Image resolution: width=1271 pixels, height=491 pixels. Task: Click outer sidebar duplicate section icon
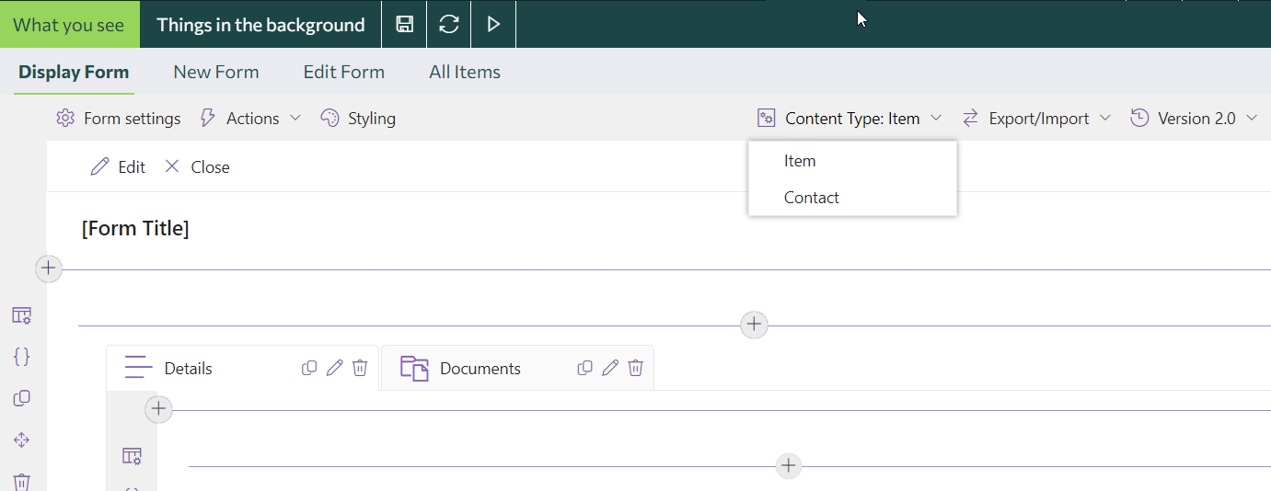coord(22,398)
